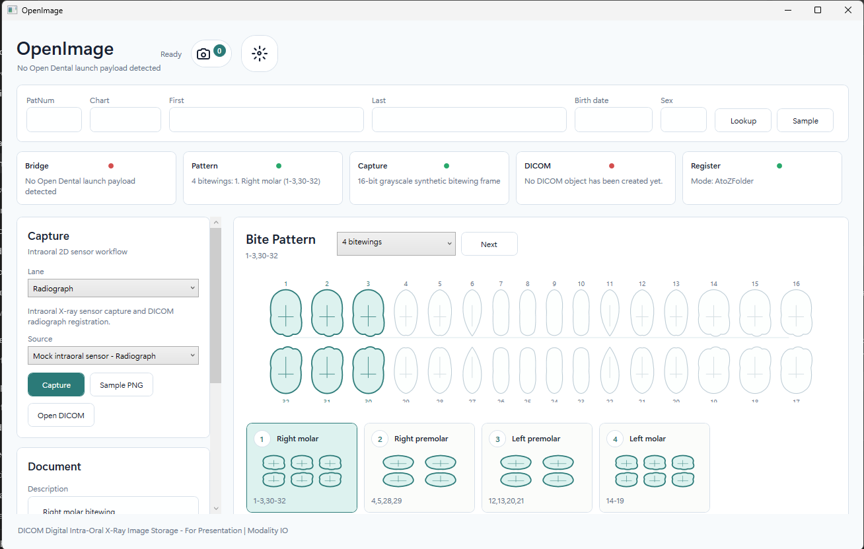This screenshot has width=864, height=549.
Task: Choose lower tooth 22 canine icon
Action: coord(610,371)
